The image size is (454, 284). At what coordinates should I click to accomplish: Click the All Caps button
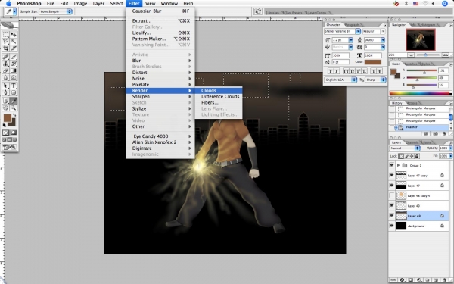(346, 71)
